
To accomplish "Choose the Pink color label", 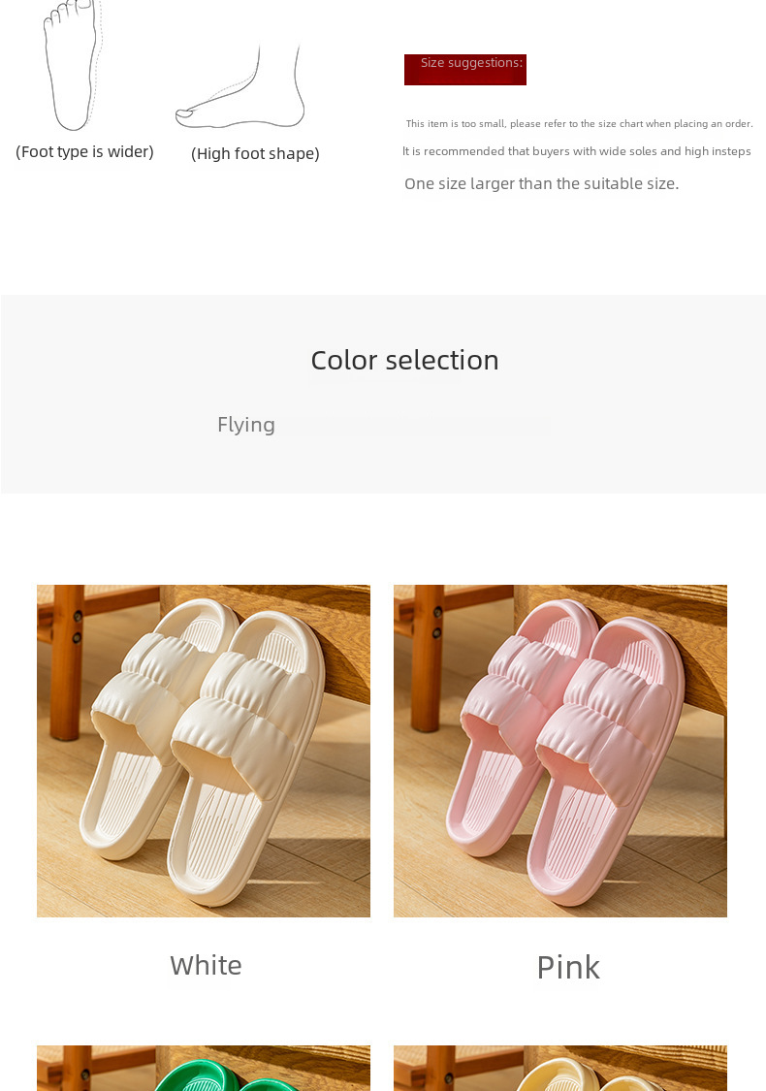I will (568, 967).
